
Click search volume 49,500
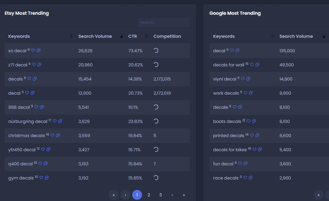tap(286, 65)
